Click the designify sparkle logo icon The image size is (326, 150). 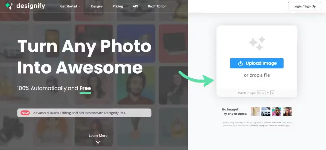(9, 6)
